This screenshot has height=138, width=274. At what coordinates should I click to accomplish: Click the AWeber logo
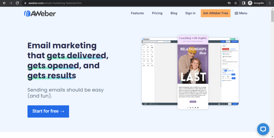point(40,13)
